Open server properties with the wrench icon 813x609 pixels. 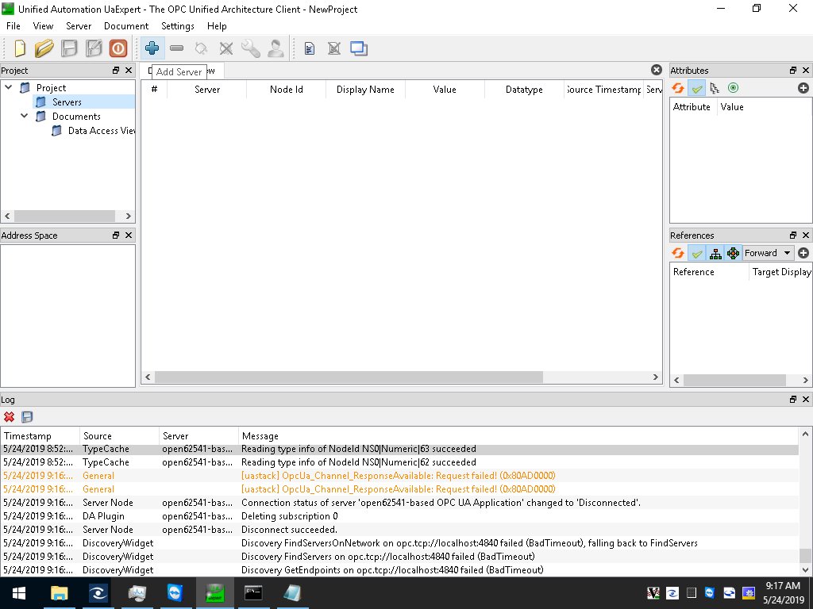(251, 48)
